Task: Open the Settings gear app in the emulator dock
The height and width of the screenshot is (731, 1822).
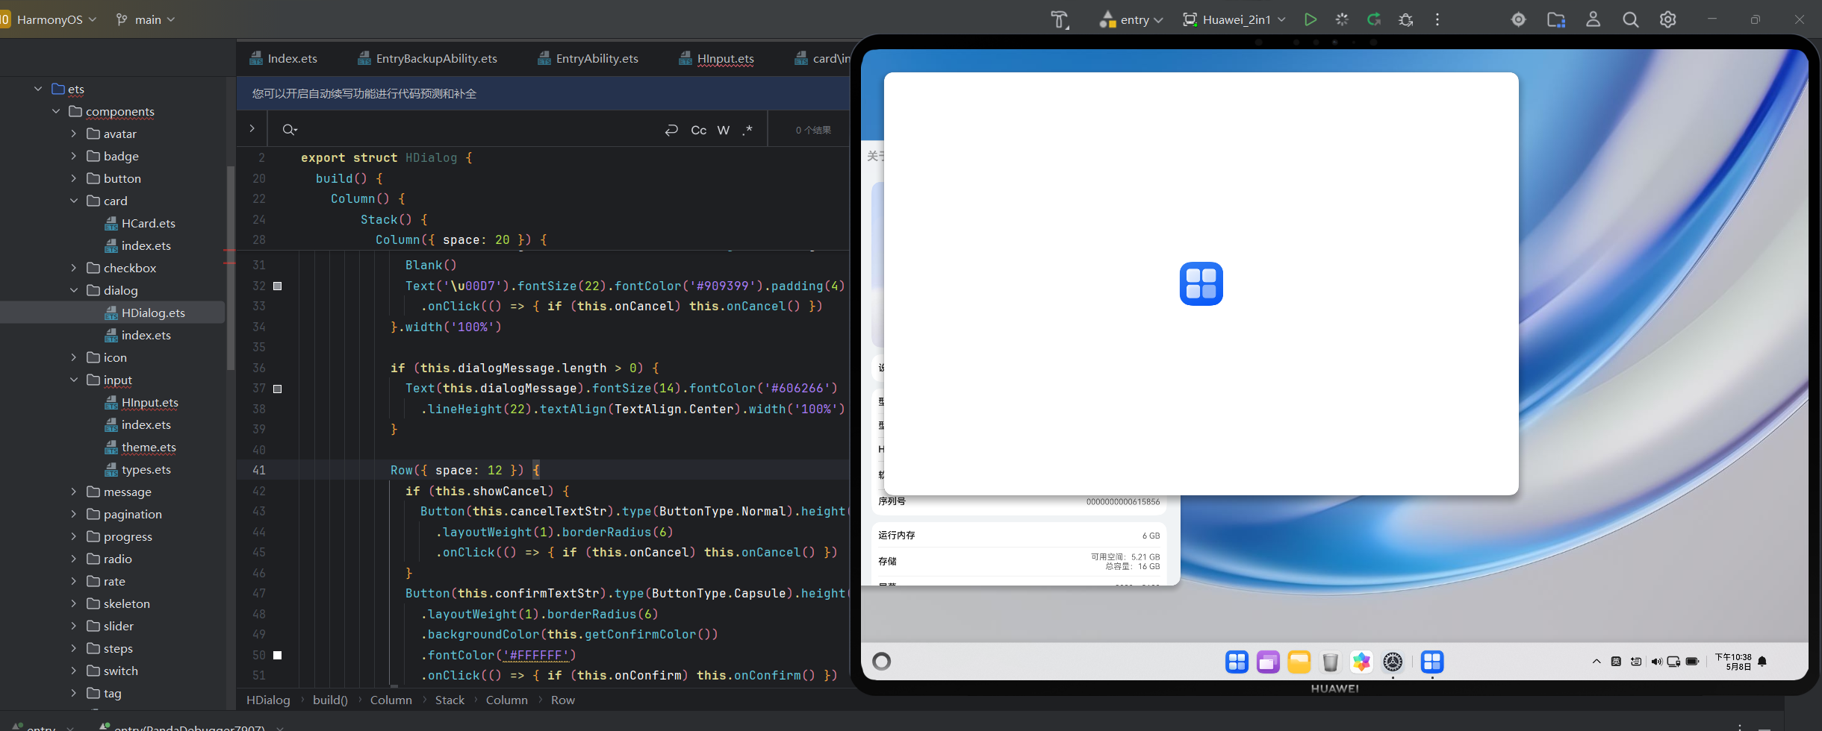Action: [1393, 662]
